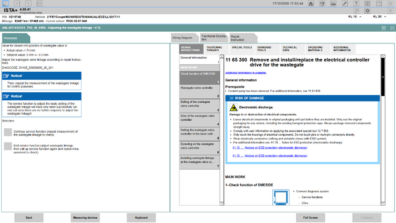
Task: Click the KL 30 terminal status
Action: pyautogui.click(x=379, y=17)
